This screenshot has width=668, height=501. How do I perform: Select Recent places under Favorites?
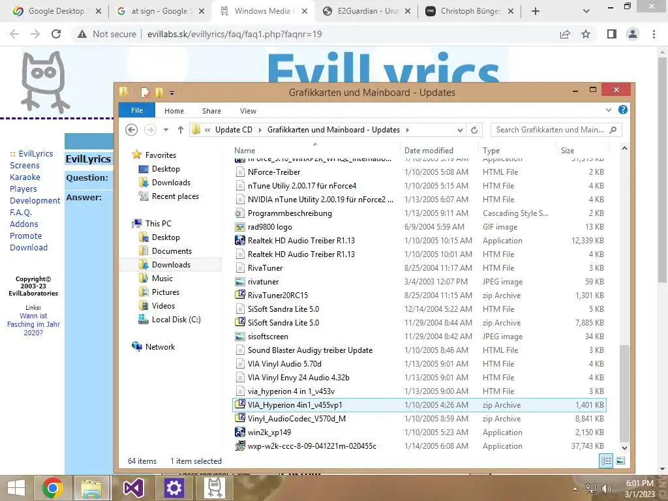coord(175,196)
